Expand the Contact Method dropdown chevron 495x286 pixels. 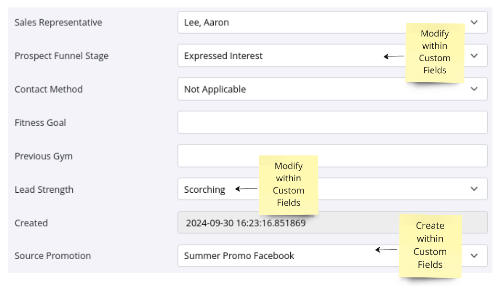pos(474,89)
